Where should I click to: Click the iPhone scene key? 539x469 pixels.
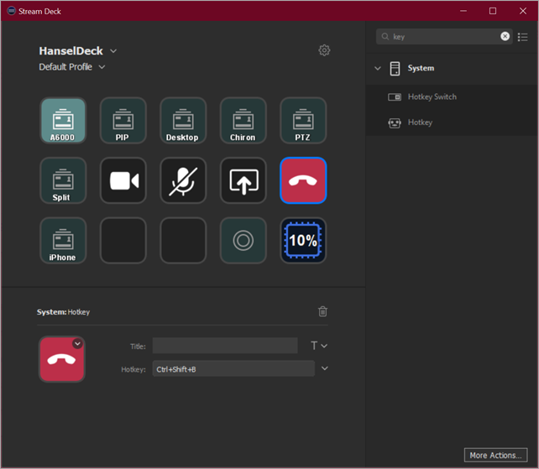coord(63,241)
